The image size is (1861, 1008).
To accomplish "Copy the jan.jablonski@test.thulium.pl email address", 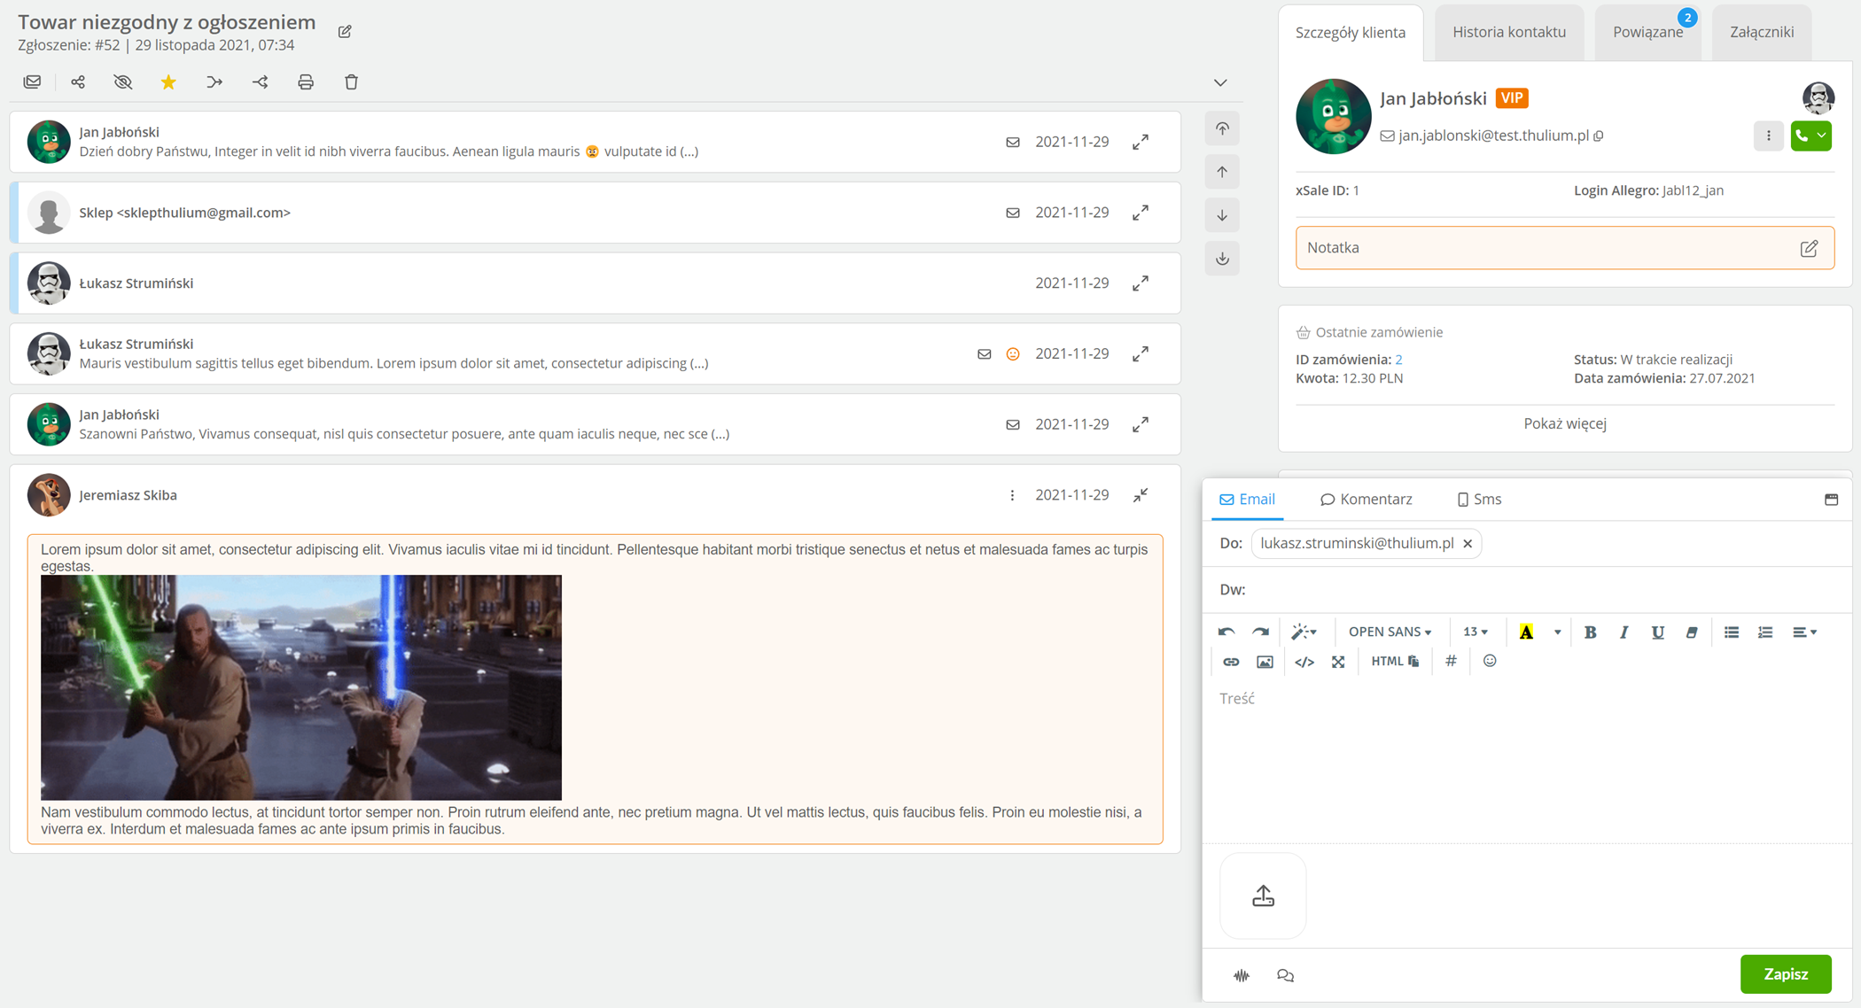I will pos(1599,136).
